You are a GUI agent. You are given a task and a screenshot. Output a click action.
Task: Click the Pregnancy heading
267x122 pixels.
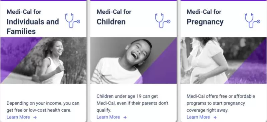click(205, 22)
